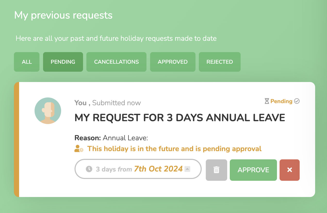Open the user avatar picture
327x213 pixels.
[48, 111]
